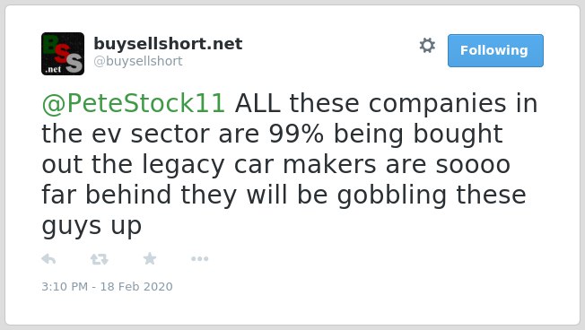
Task: Open the @PeteStock11 mention link
Action: point(133,103)
